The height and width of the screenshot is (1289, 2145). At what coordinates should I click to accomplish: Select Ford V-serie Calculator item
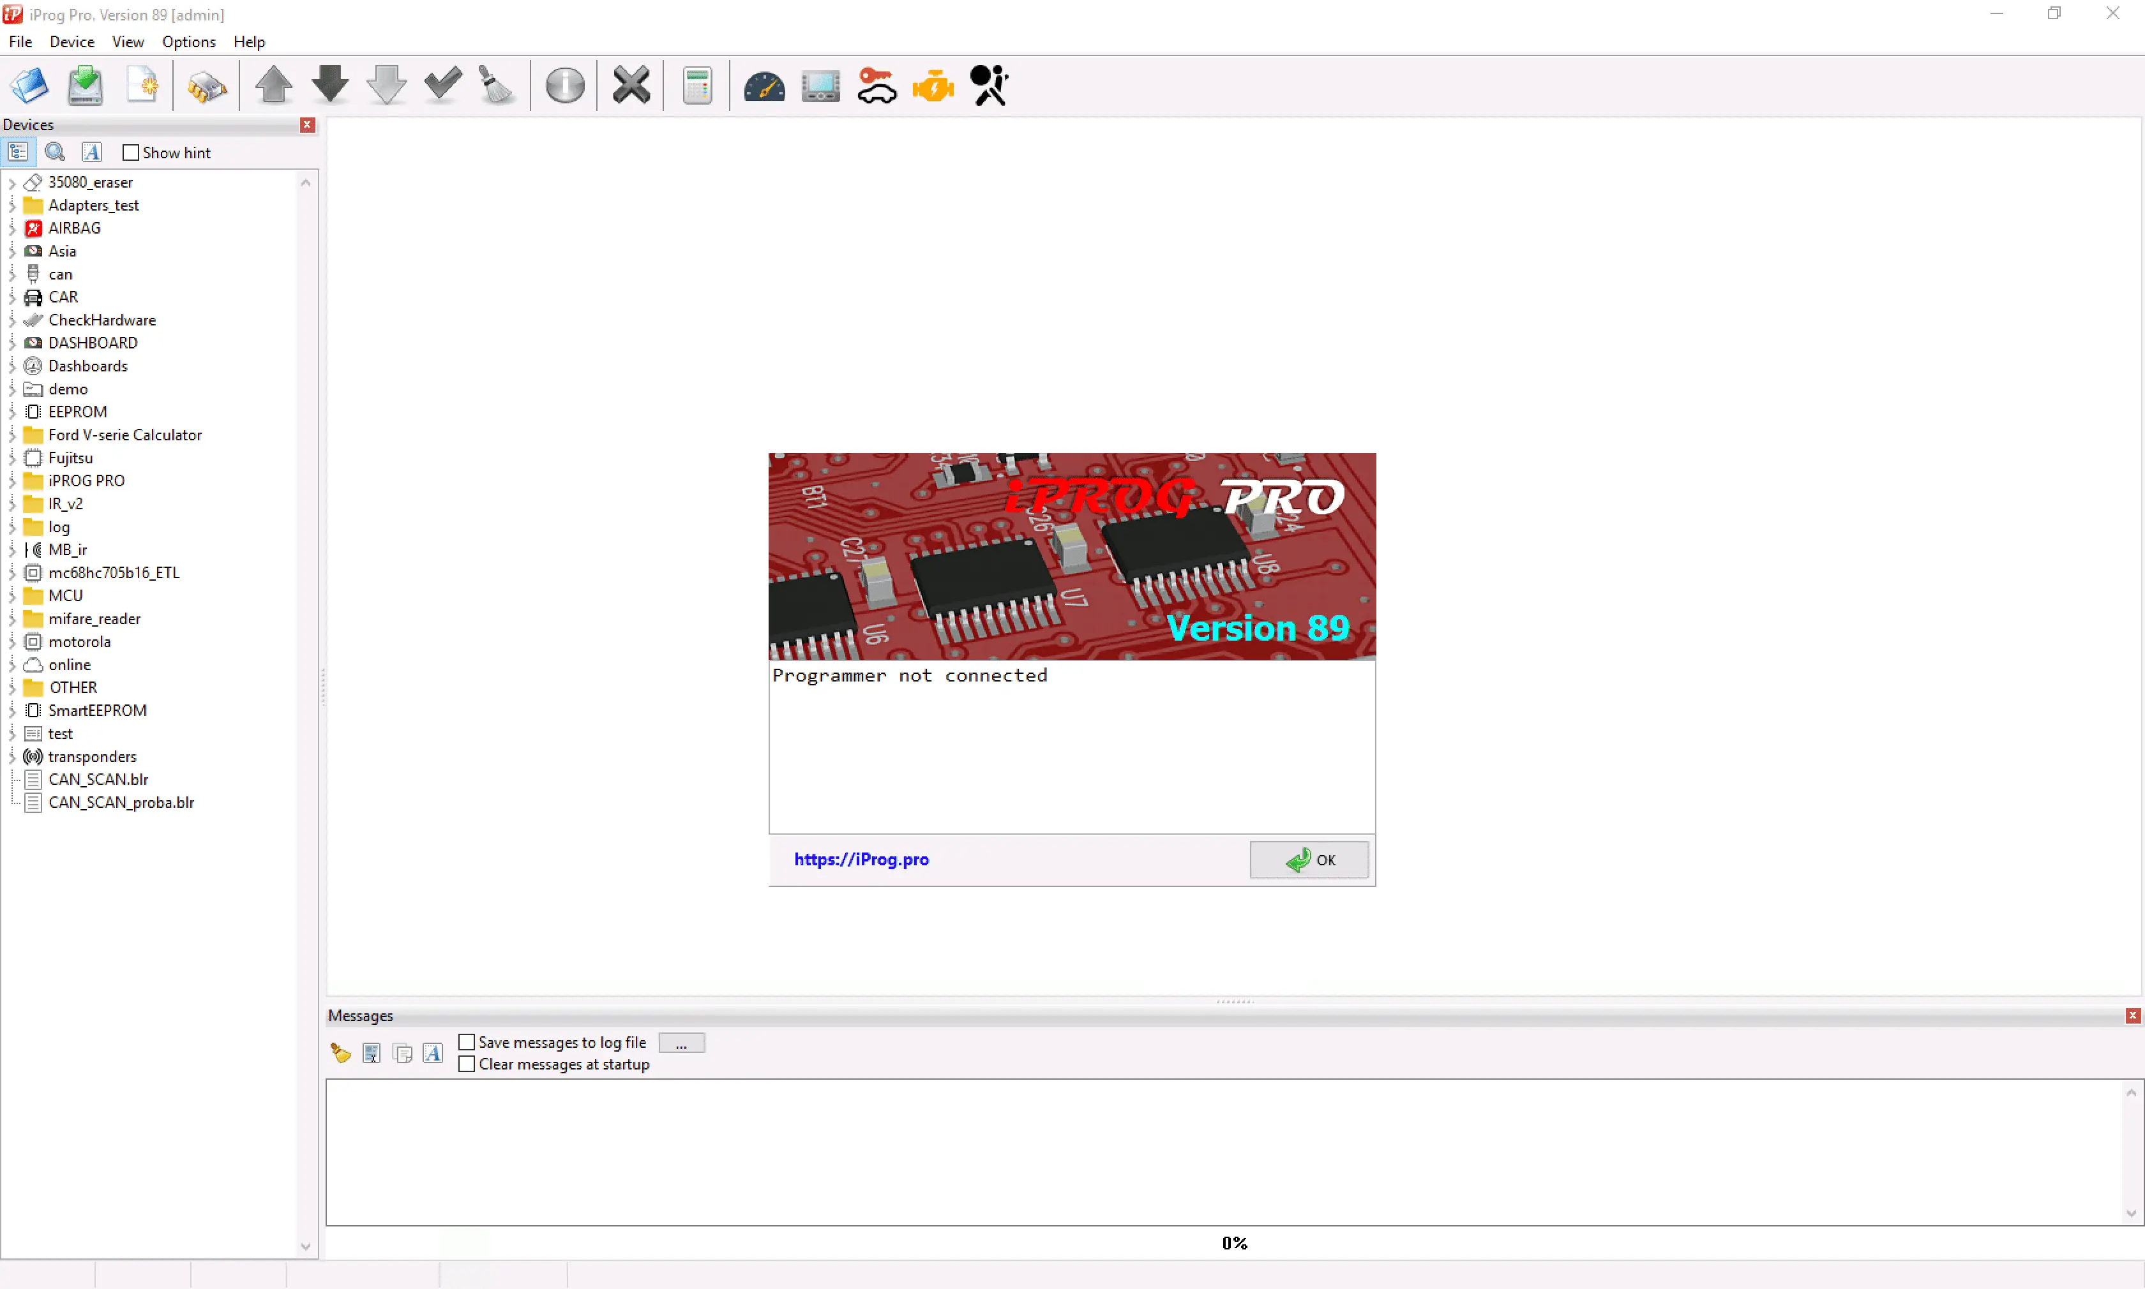click(125, 435)
